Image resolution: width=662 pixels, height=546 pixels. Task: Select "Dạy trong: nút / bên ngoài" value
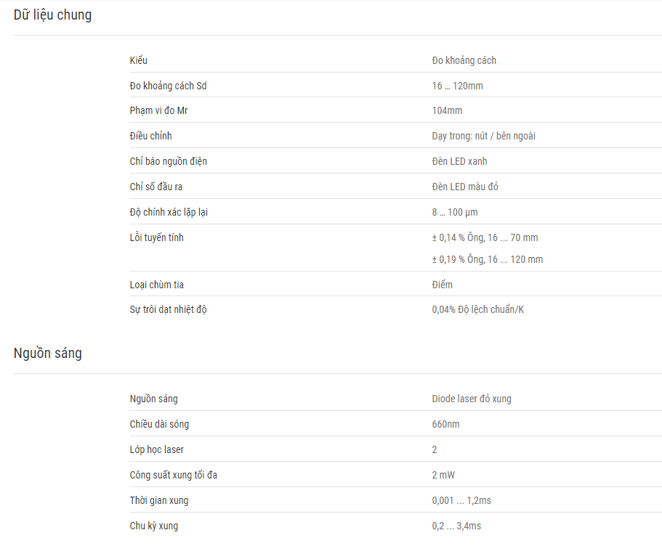[483, 136]
